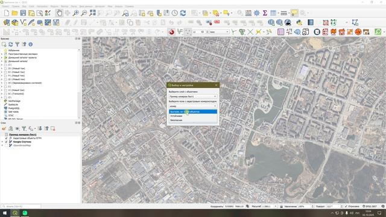Open field selection combo box in dialog
The height and width of the screenshot is (217, 386).
pos(193,106)
